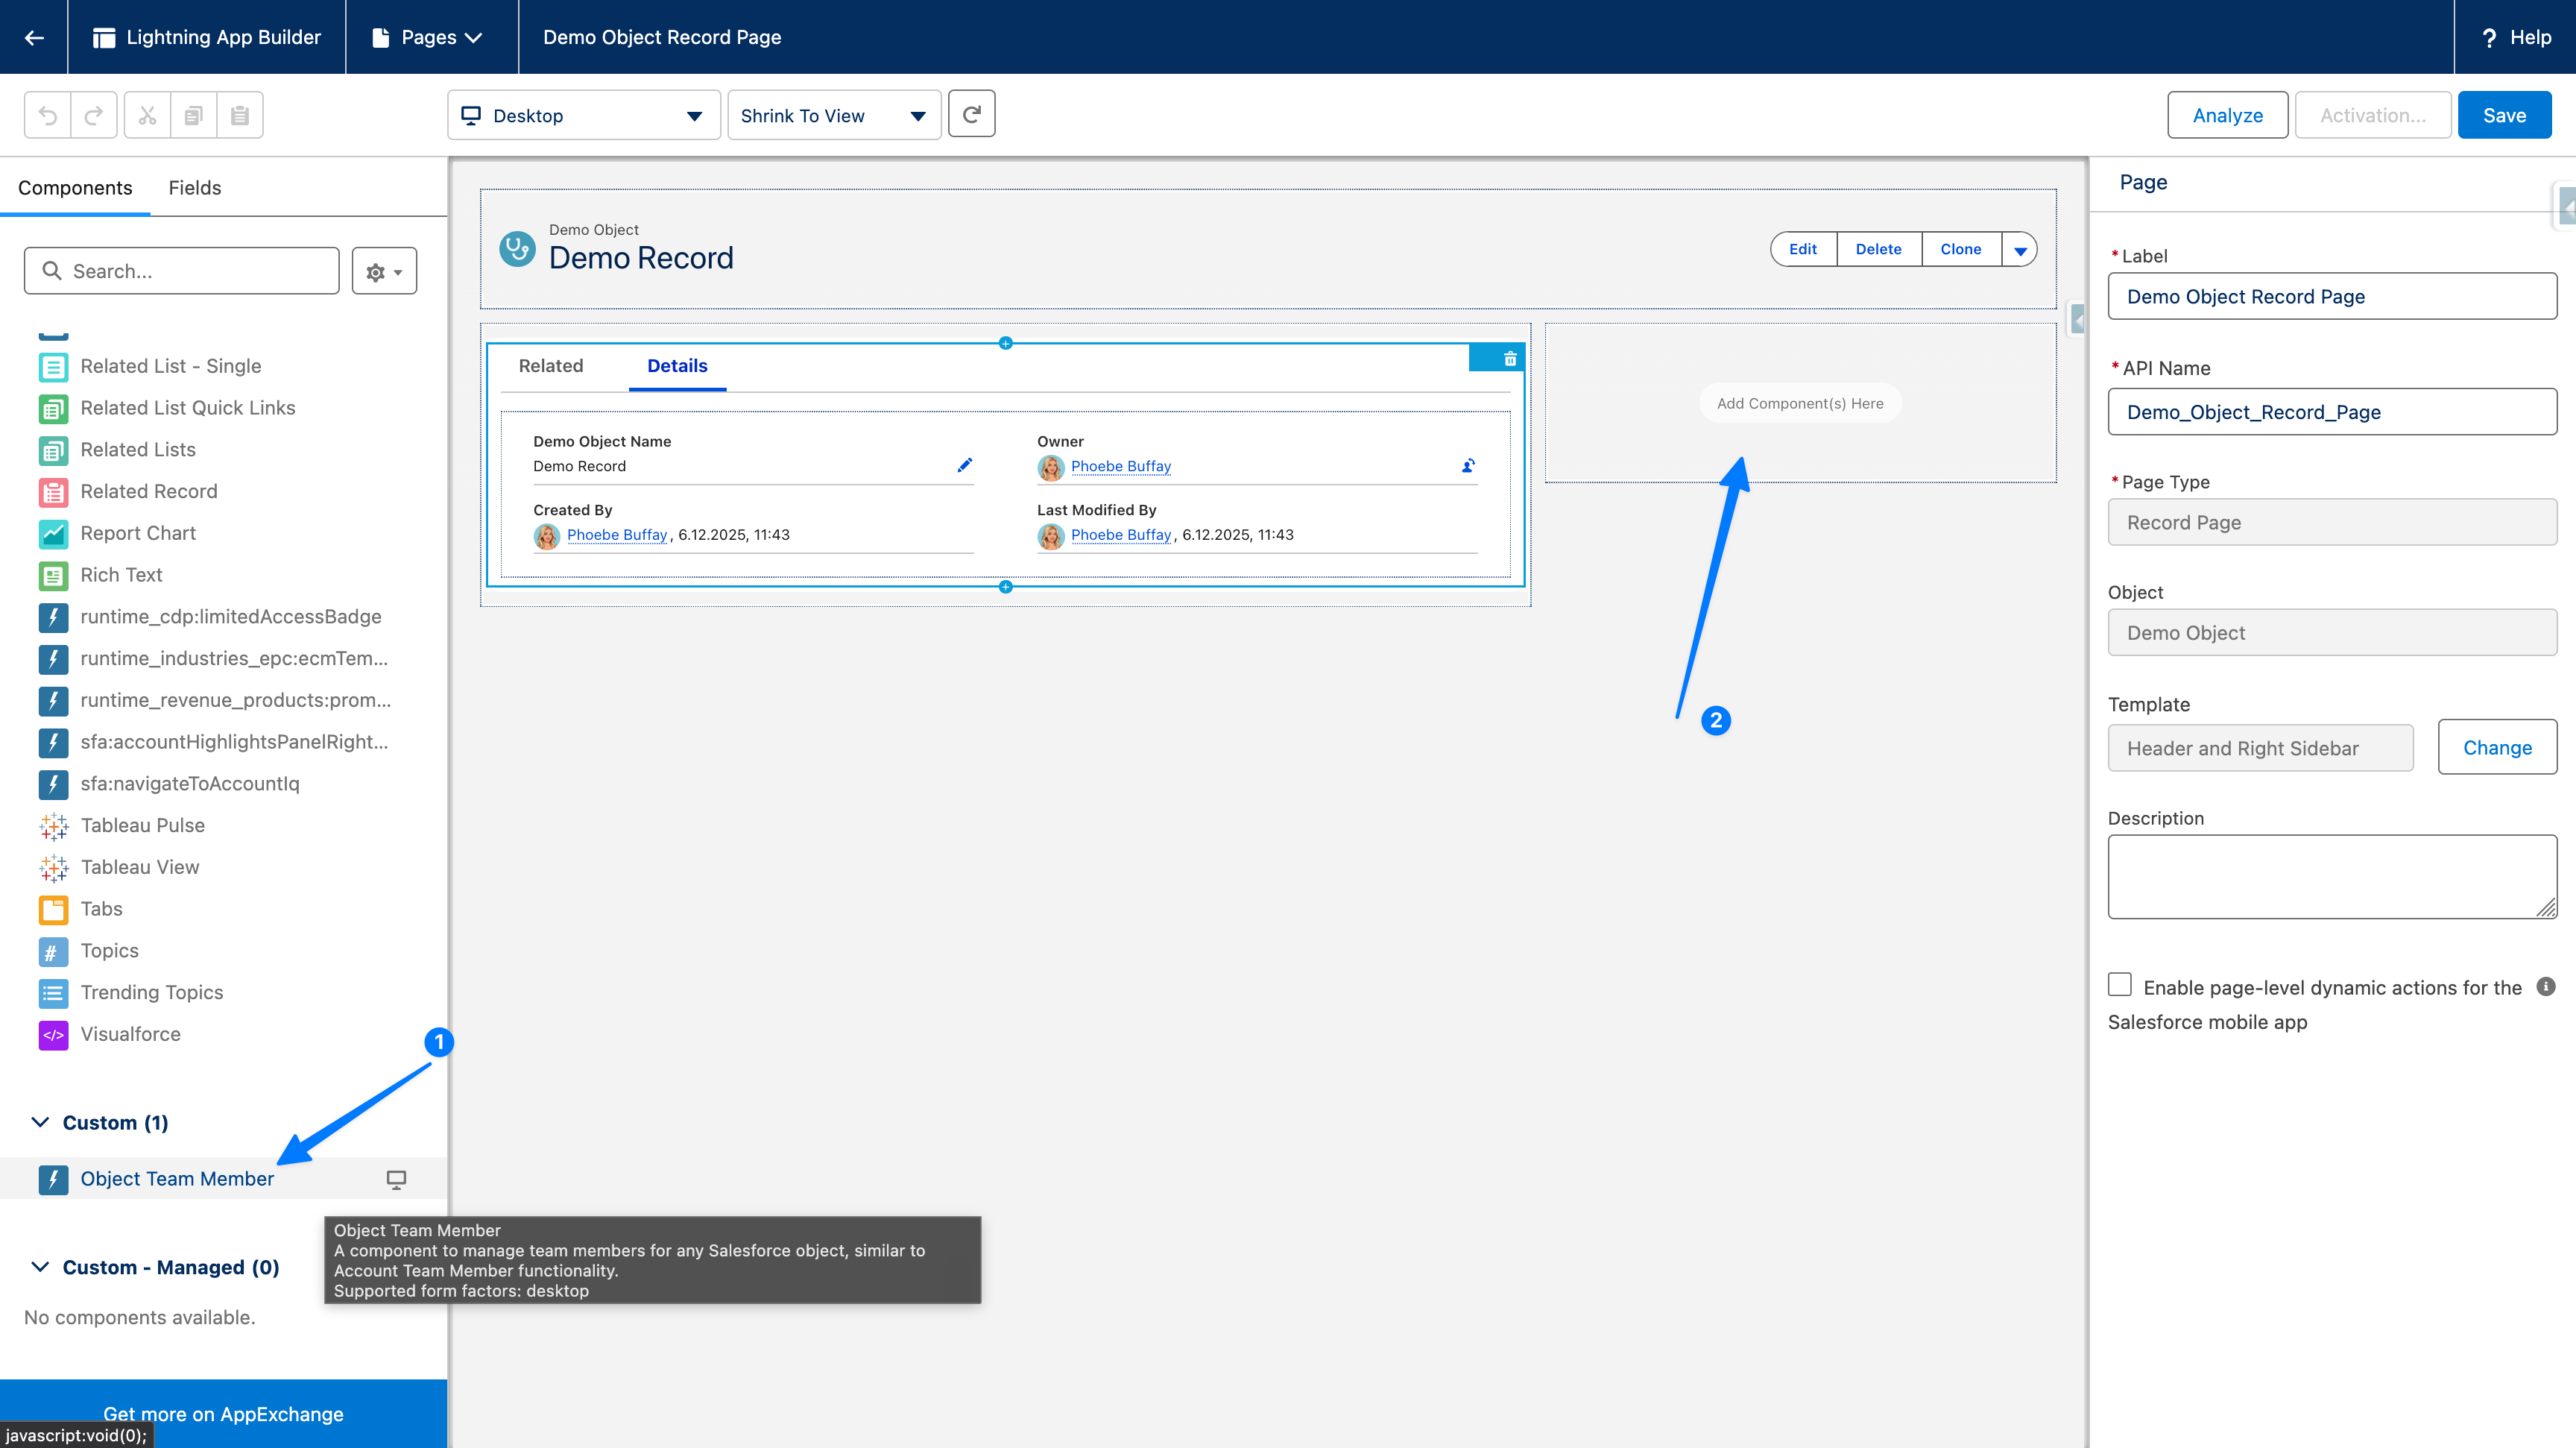Viewport: 2576px width, 1448px height.
Task: Open the Related tab on the record
Action: 551,365
